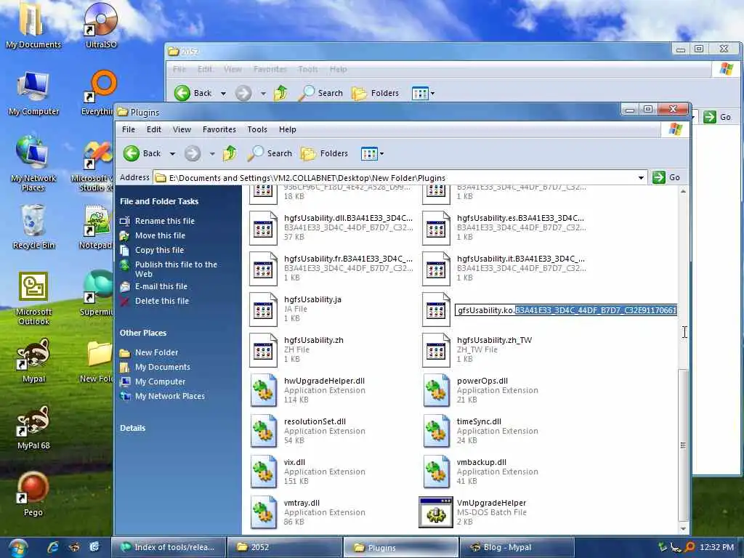This screenshot has height=558, width=744.
Task: Open the Windows Start button
Action: coord(17,548)
